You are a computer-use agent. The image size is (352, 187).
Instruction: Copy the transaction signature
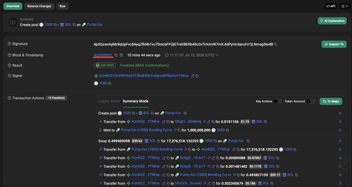pyautogui.click(x=275, y=44)
